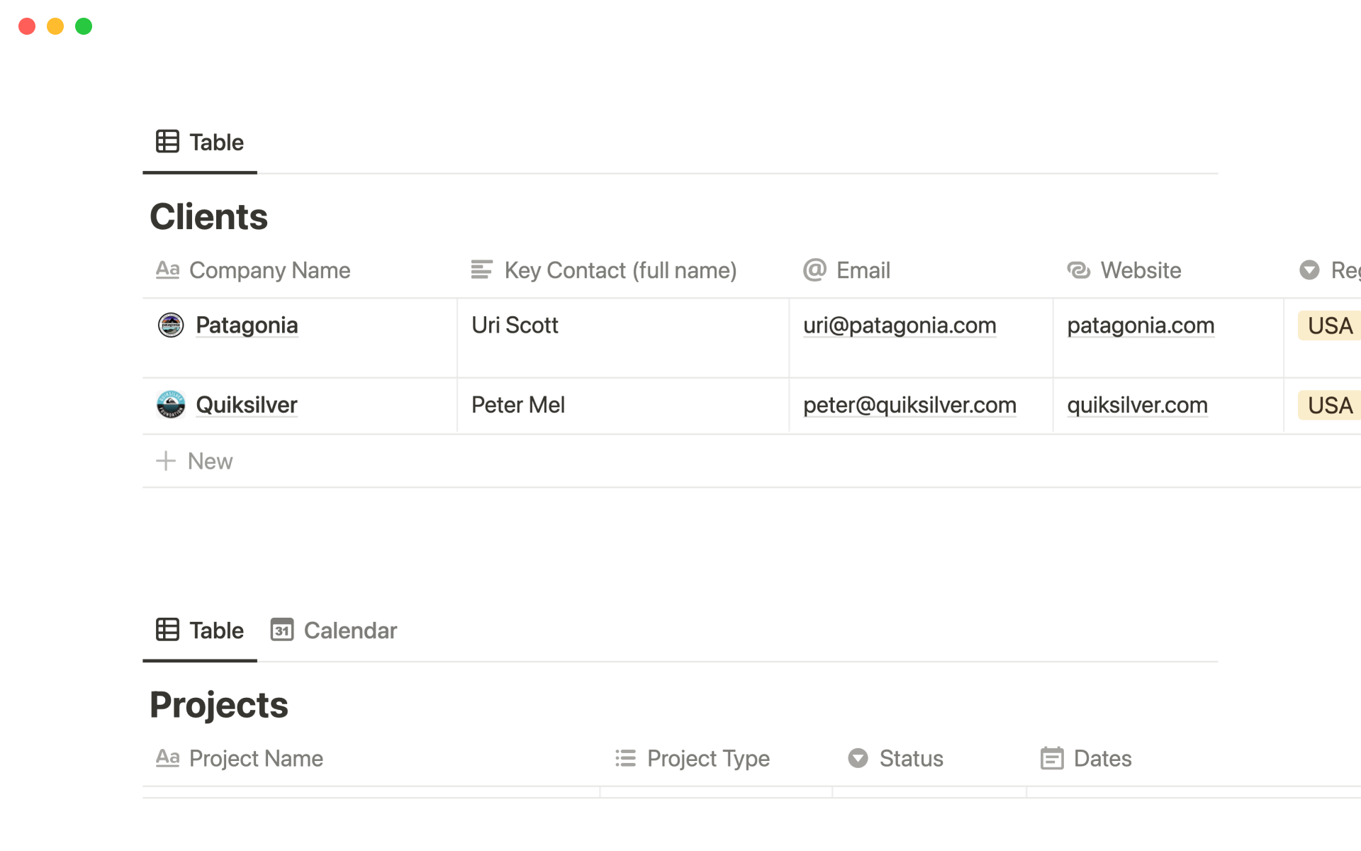The height and width of the screenshot is (851, 1361).
Task: Click the Website column link icon
Action: tap(1078, 270)
